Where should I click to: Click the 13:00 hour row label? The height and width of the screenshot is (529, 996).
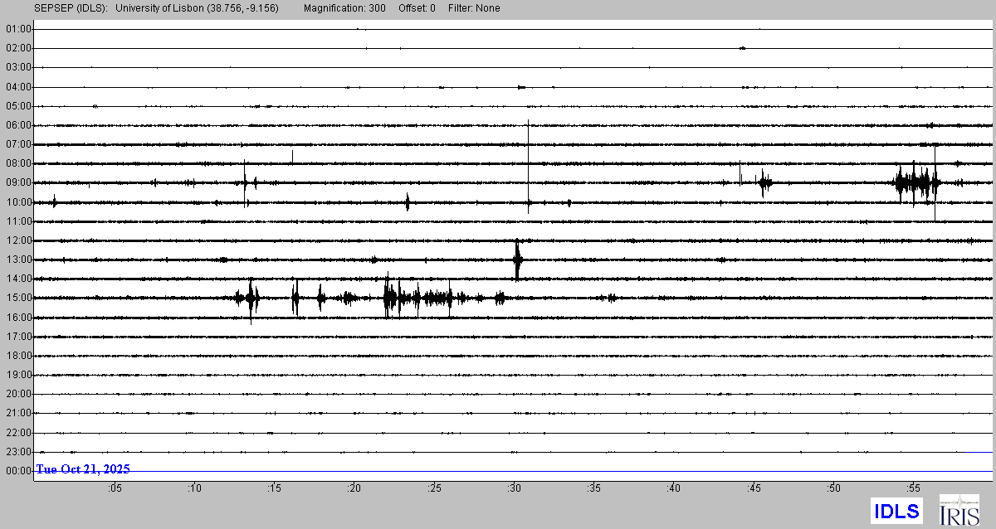click(x=18, y=260)
